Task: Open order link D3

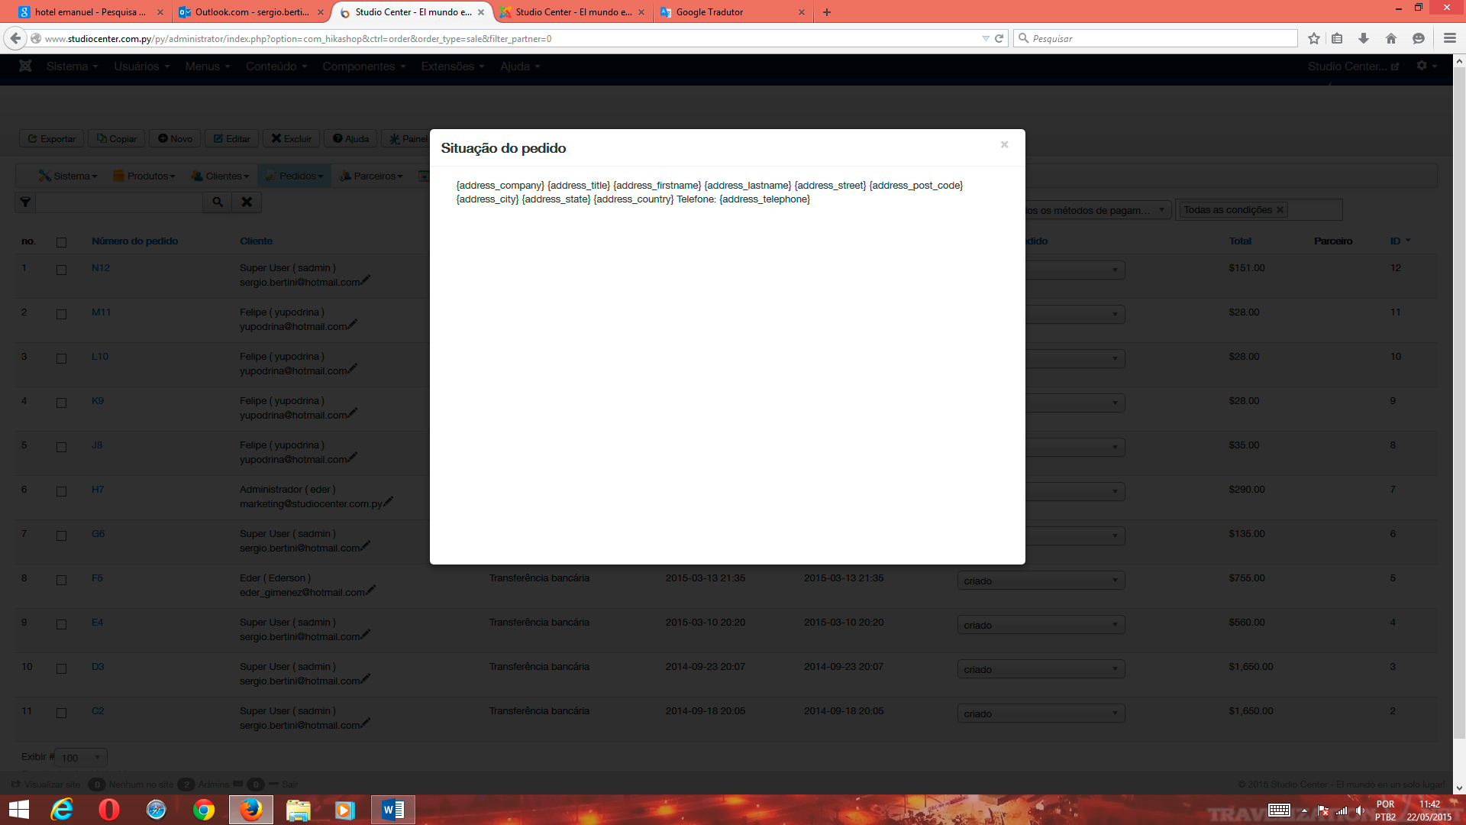Action: pos(98,667)
